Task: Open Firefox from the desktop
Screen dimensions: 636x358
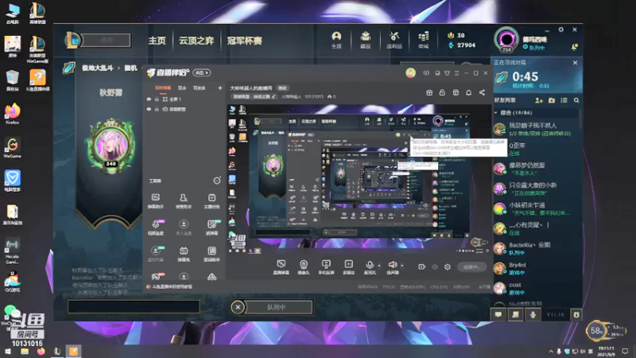Action: click(12, 114)
